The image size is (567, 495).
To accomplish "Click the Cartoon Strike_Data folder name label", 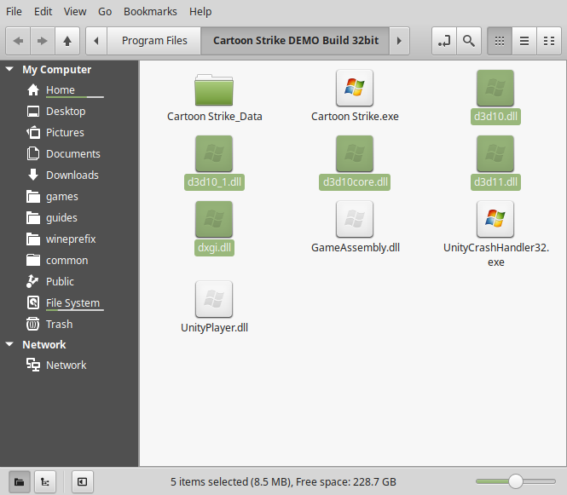I will (214, 117).
